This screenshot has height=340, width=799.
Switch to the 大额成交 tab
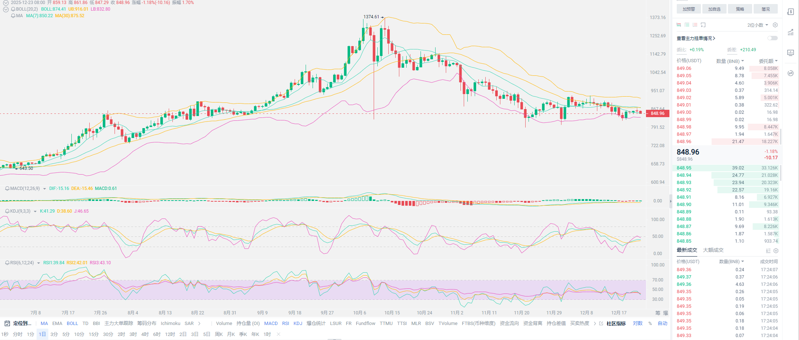713,250
